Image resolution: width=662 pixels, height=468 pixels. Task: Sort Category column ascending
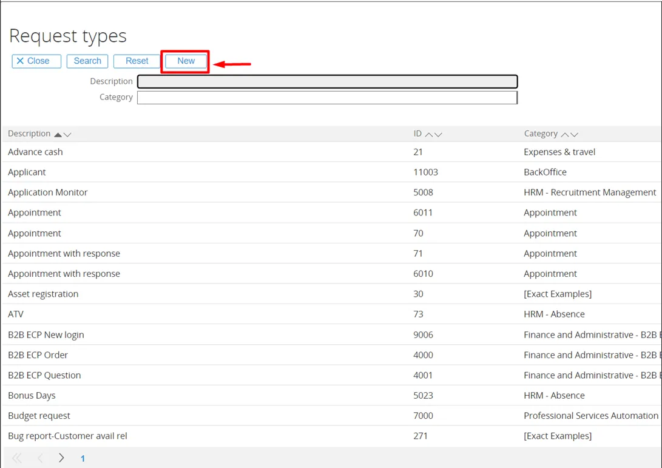pos(565,134)
